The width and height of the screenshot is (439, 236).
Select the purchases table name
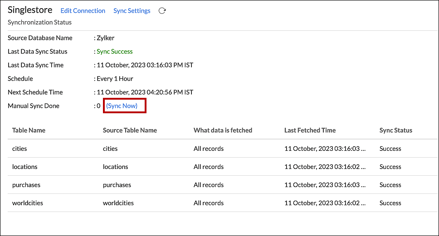[26, 185]
